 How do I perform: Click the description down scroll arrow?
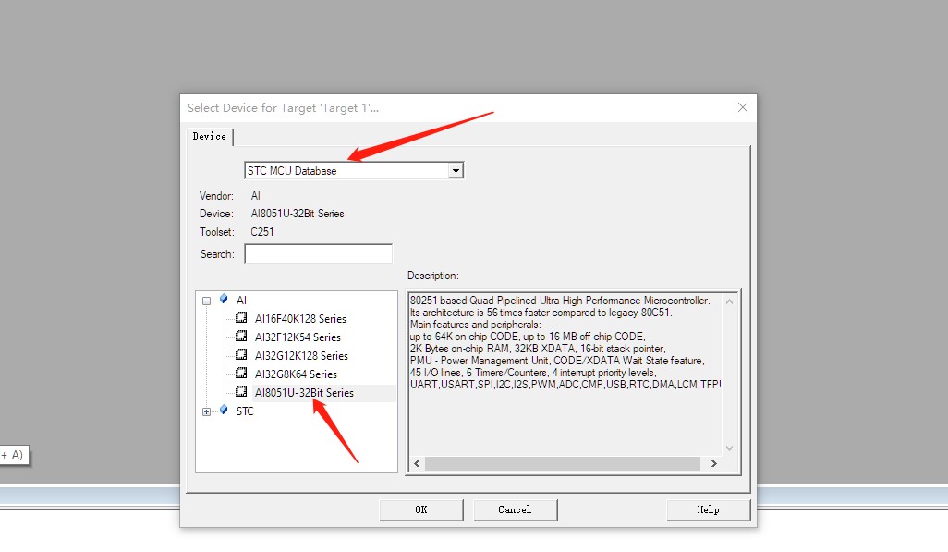pyautogui.click(x=729, y=448)
